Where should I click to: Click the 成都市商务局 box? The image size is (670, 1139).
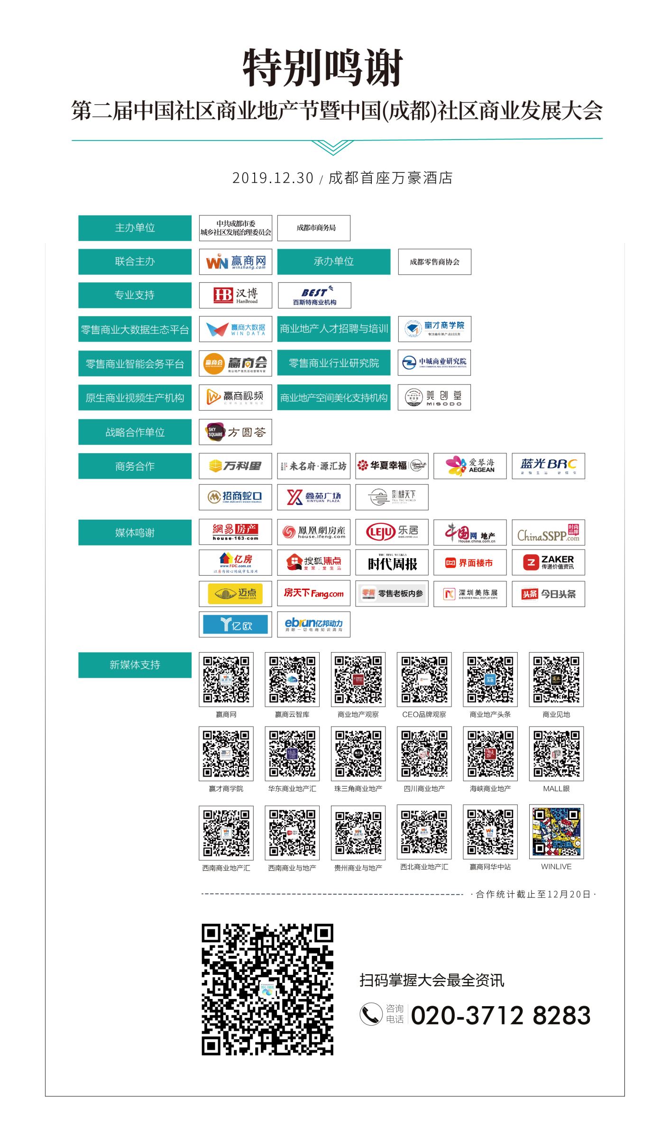(314, 228)
